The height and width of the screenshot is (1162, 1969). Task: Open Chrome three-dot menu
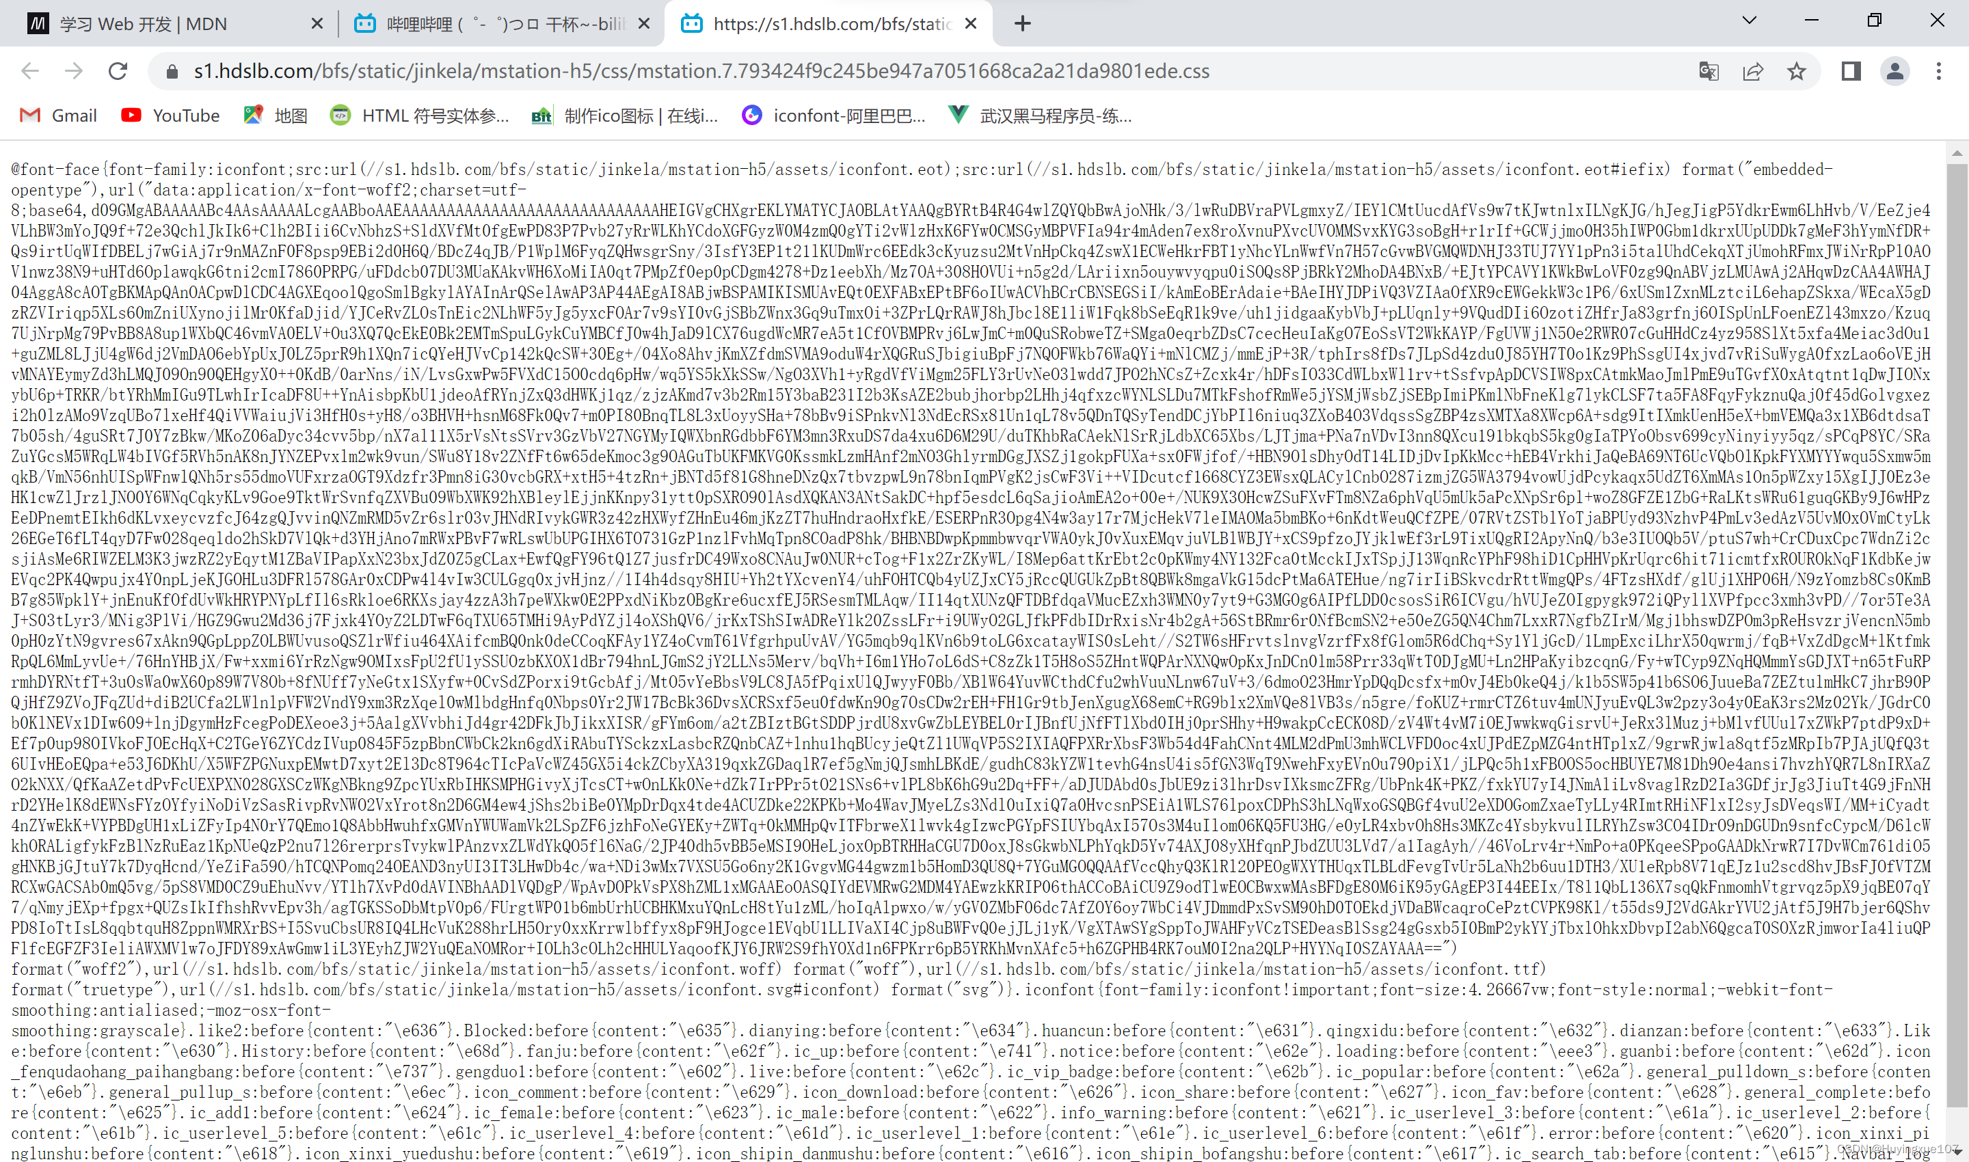(1938, 71)
